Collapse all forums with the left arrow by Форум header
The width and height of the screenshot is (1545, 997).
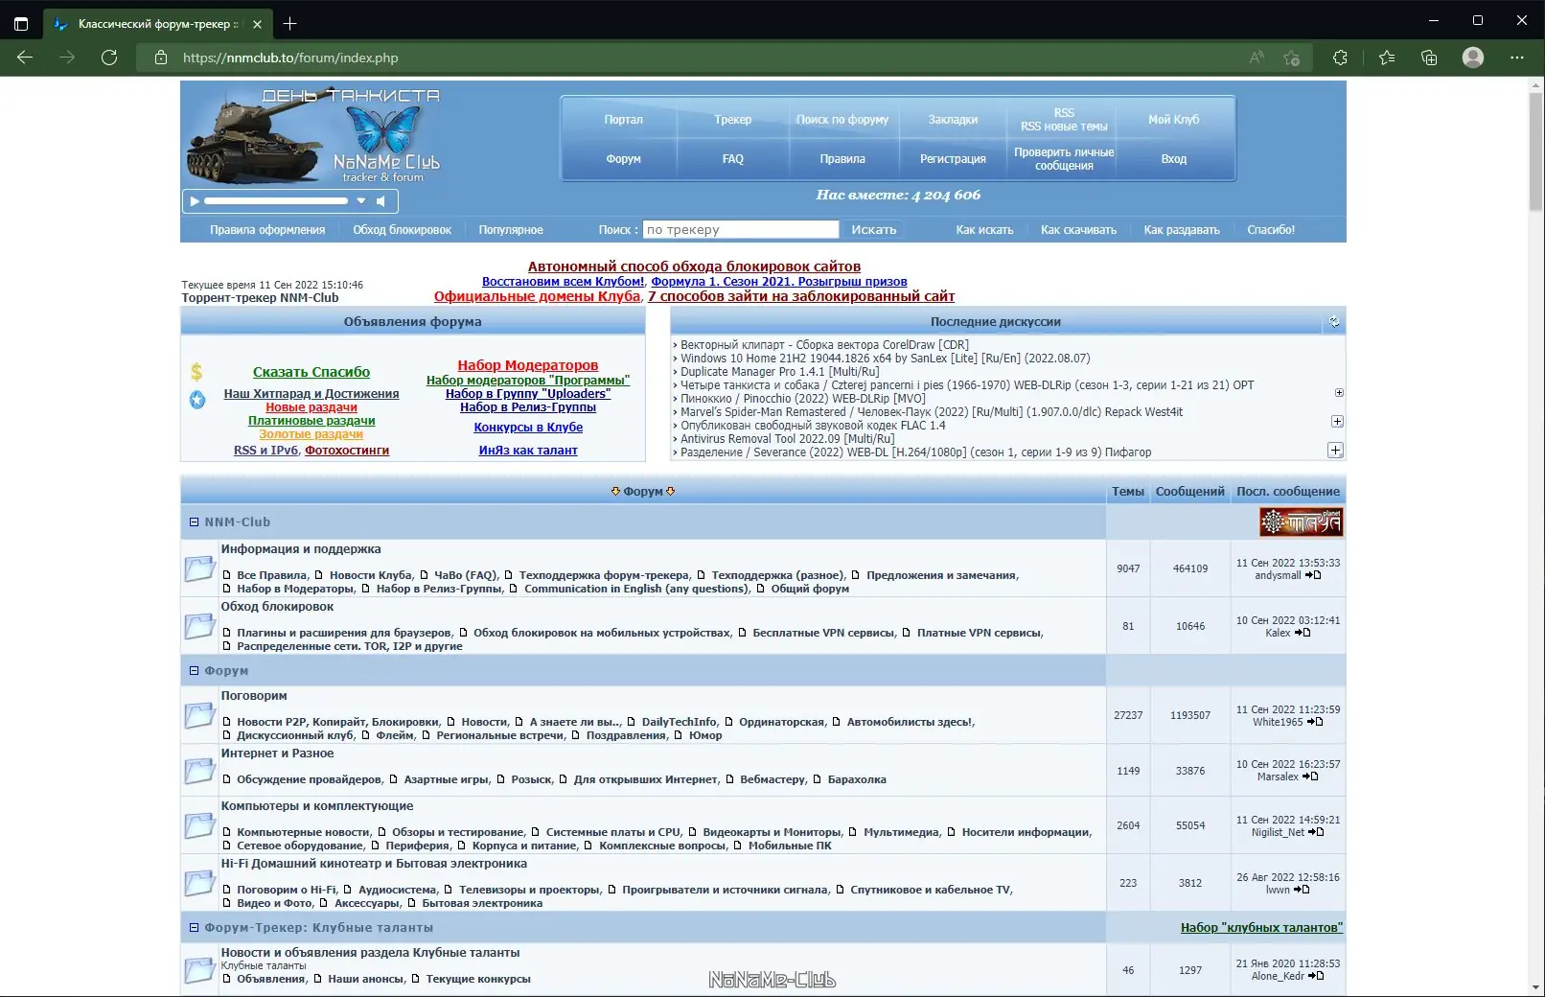point(615,492)
